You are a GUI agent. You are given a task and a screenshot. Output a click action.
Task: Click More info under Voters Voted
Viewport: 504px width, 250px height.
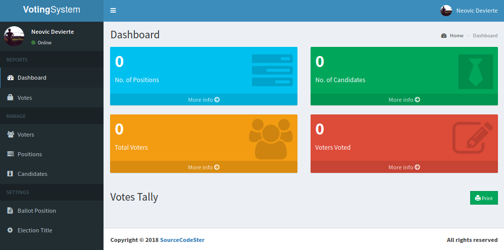coord(404,167)
